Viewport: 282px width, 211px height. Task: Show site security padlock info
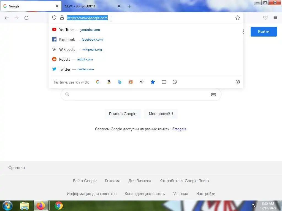point(62,18)
